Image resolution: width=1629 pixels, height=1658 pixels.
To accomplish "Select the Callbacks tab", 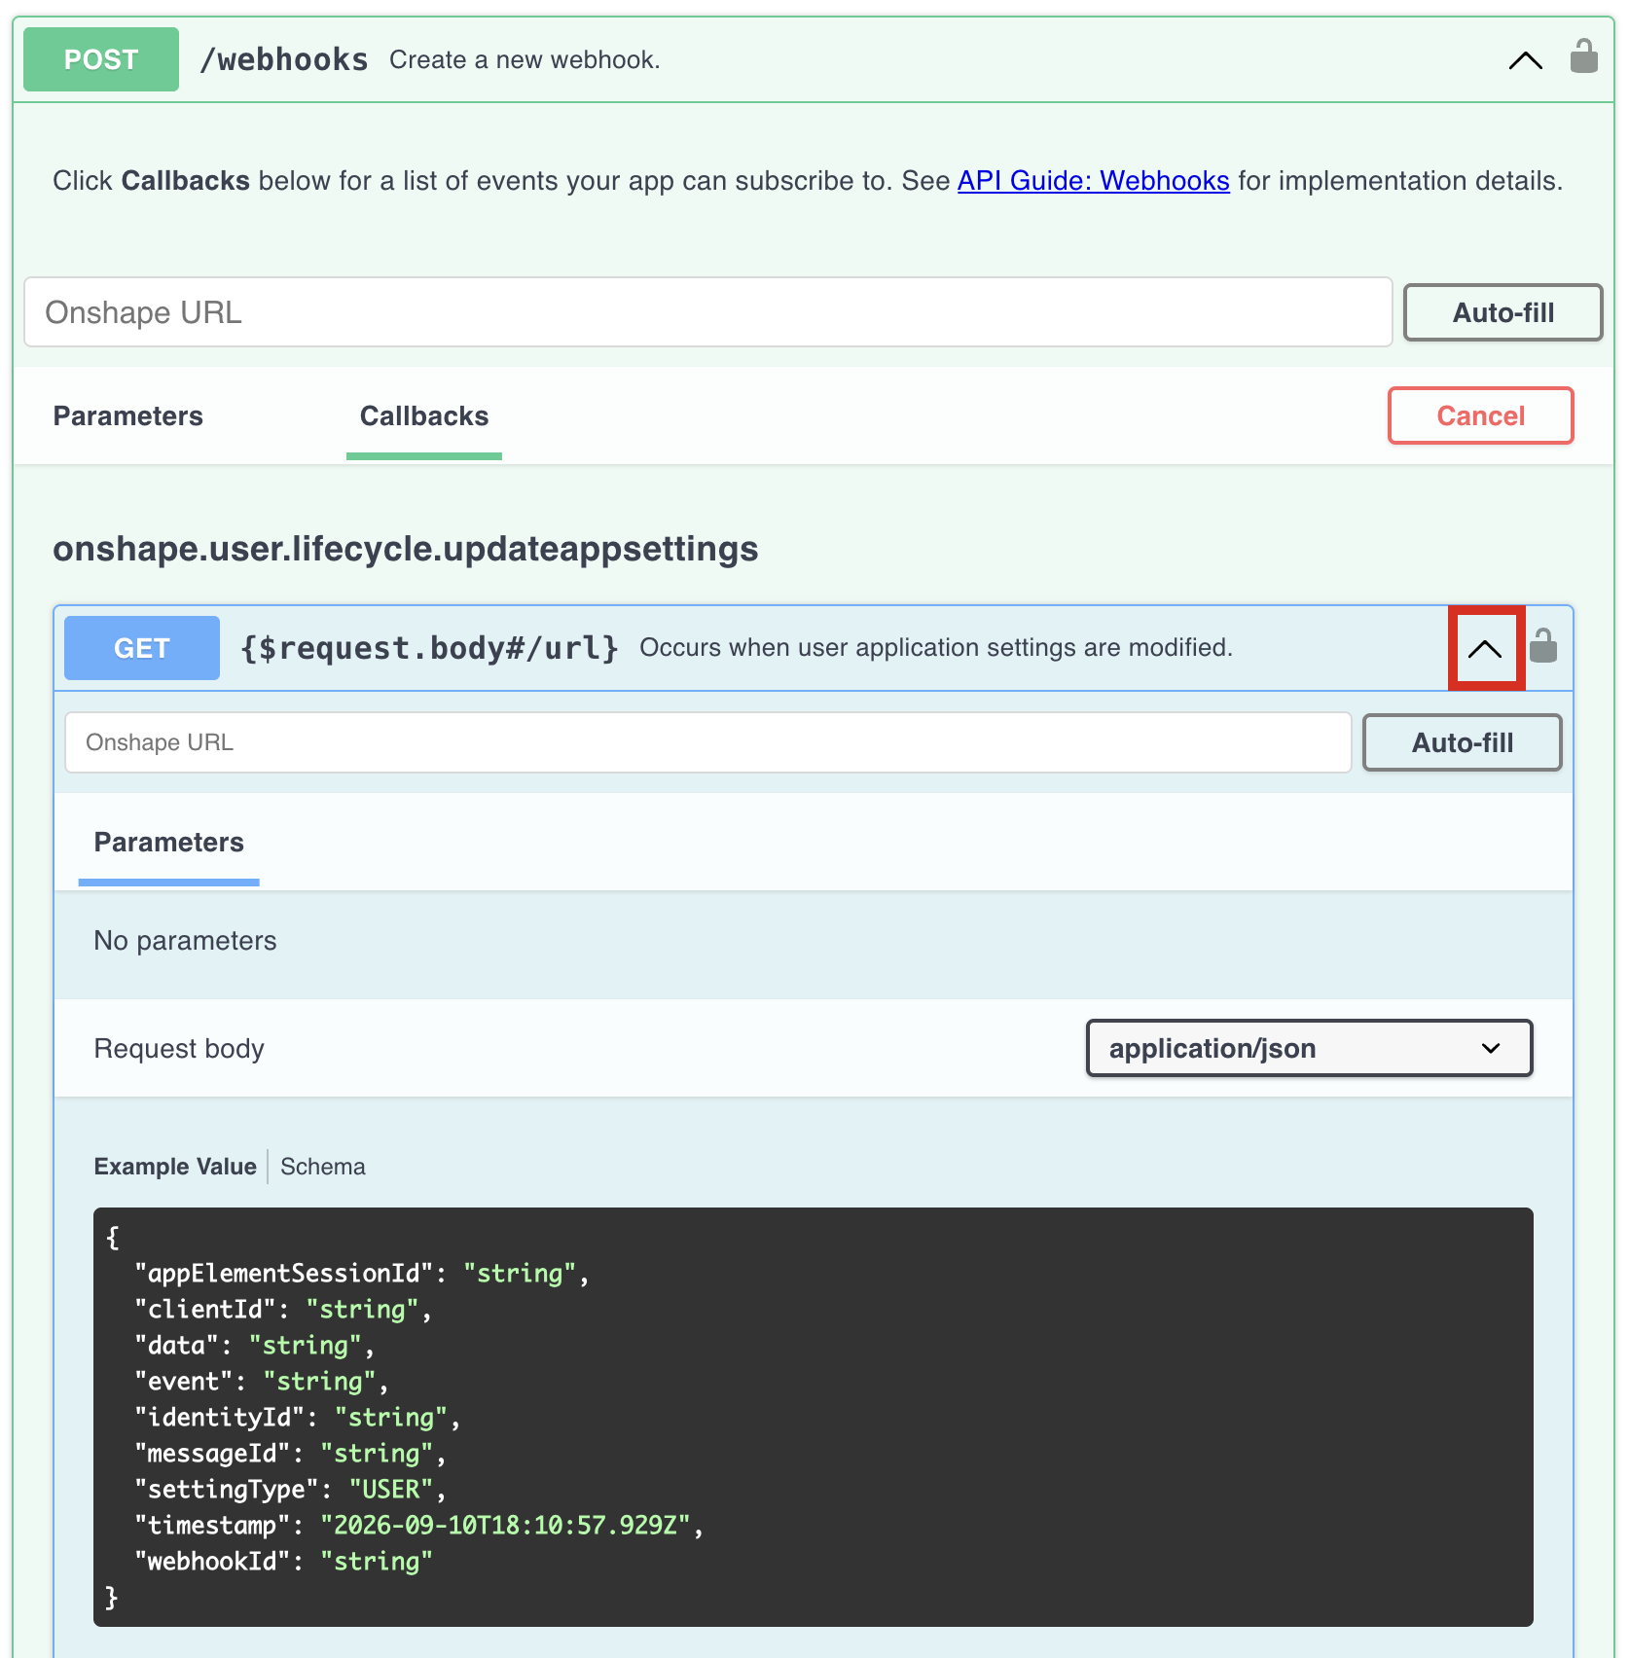I will click(x=424, y=416).
